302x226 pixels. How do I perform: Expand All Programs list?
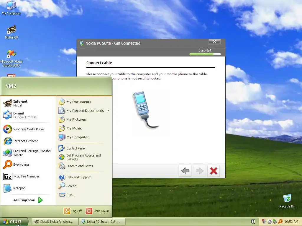point(28,200)
